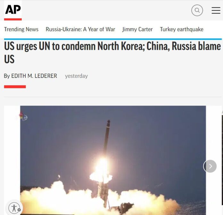Go to Turkey earthquake coverage
This screenshot has height=215, width=223.
pos(182,29)
